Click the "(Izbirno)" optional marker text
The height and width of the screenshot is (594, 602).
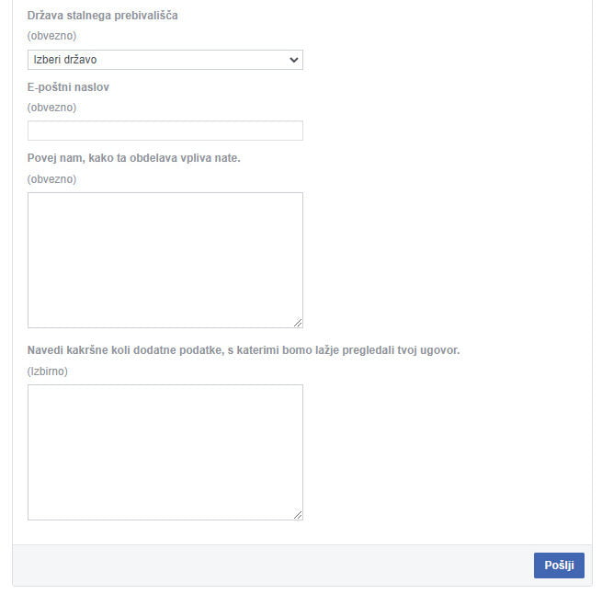coord(48,371)
